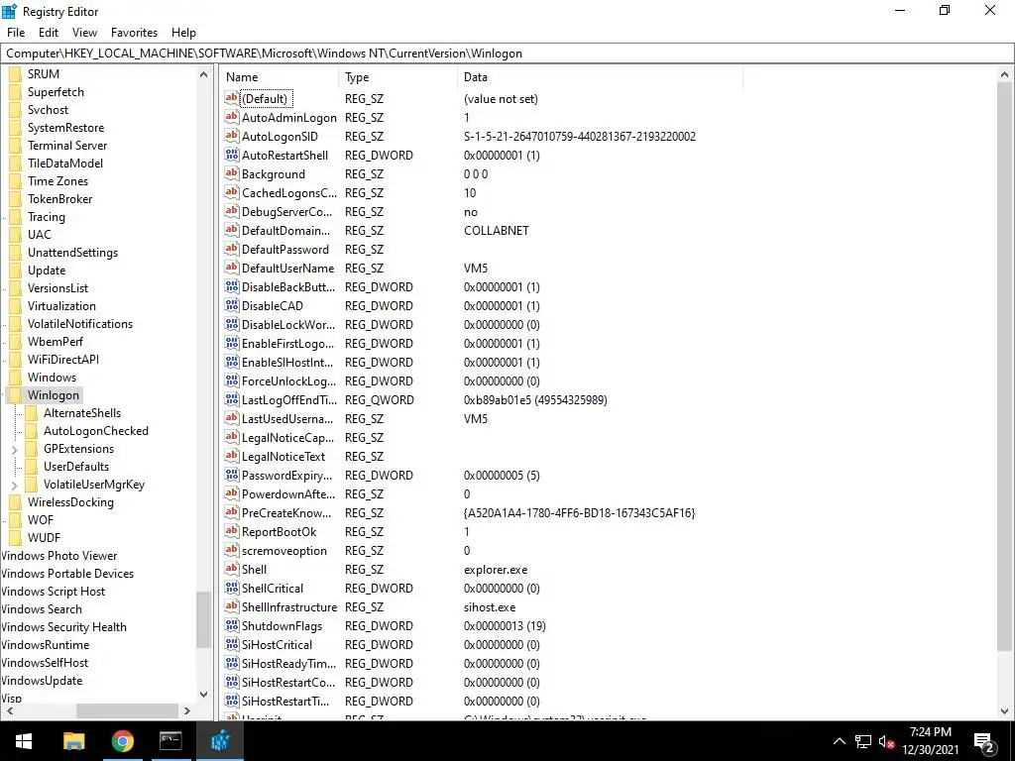Click the string icon next to ReportBootOk
Image resolution: width=1015 pixels, height=761 pixels.
tap(232, 531)
